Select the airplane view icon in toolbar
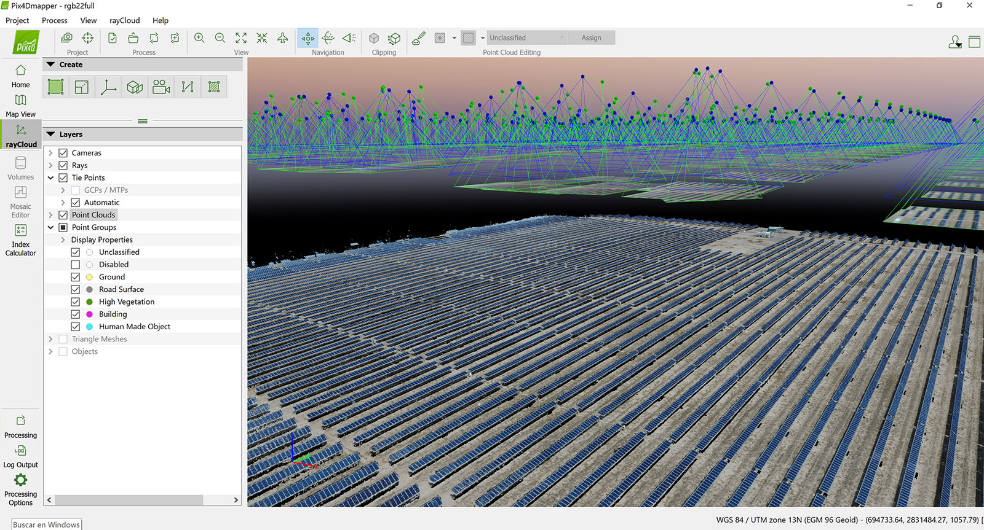 click(283, 38)
